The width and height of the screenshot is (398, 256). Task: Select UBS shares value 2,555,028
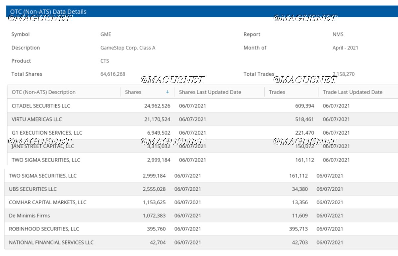(x=154, y=189)
